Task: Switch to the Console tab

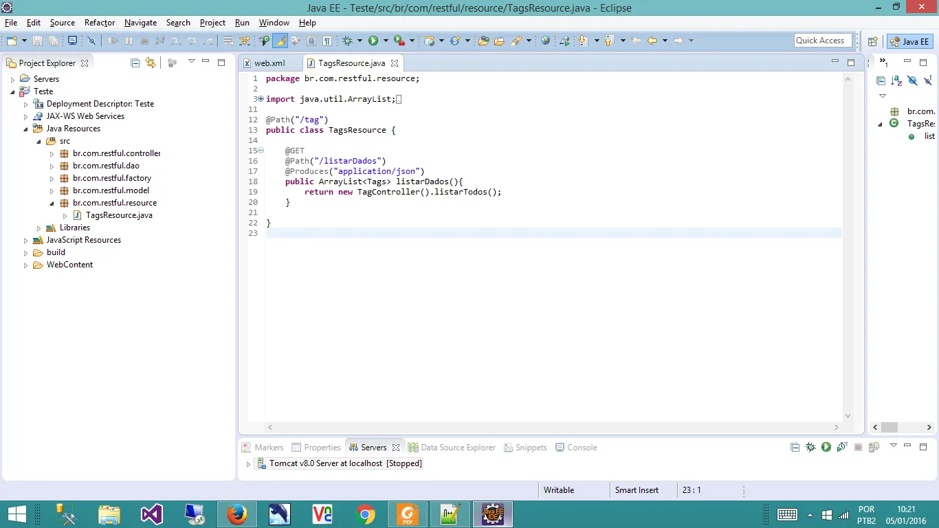Action: 582,448
